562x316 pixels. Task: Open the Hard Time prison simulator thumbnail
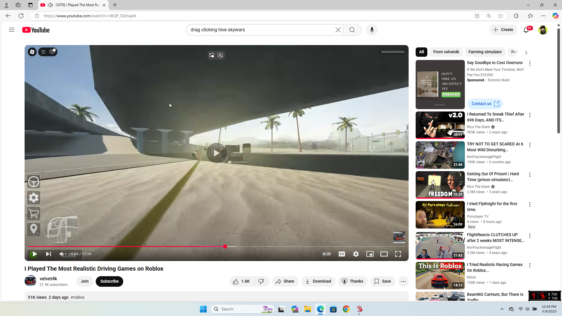coord(440,185)
